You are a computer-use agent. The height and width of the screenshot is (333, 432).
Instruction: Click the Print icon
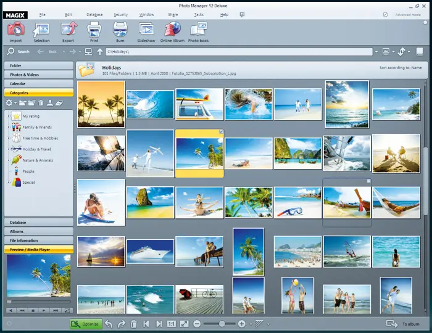click(94, 30)
